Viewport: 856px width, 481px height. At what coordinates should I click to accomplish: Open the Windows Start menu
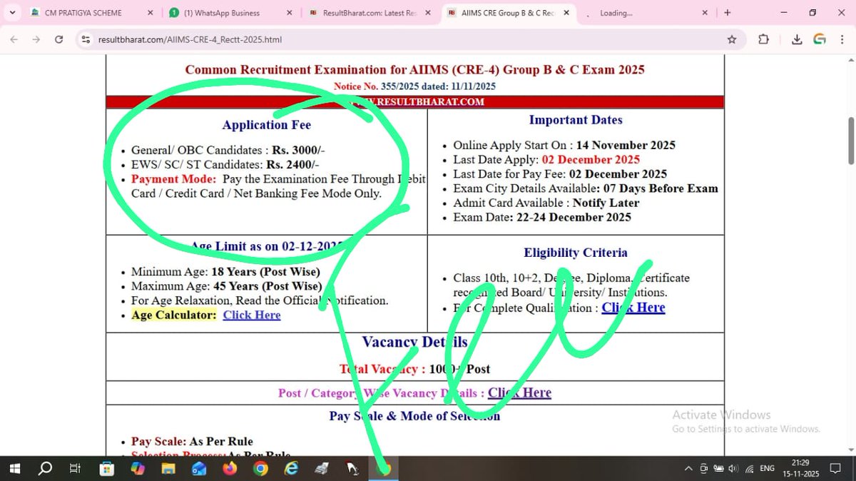coord(15,468)
